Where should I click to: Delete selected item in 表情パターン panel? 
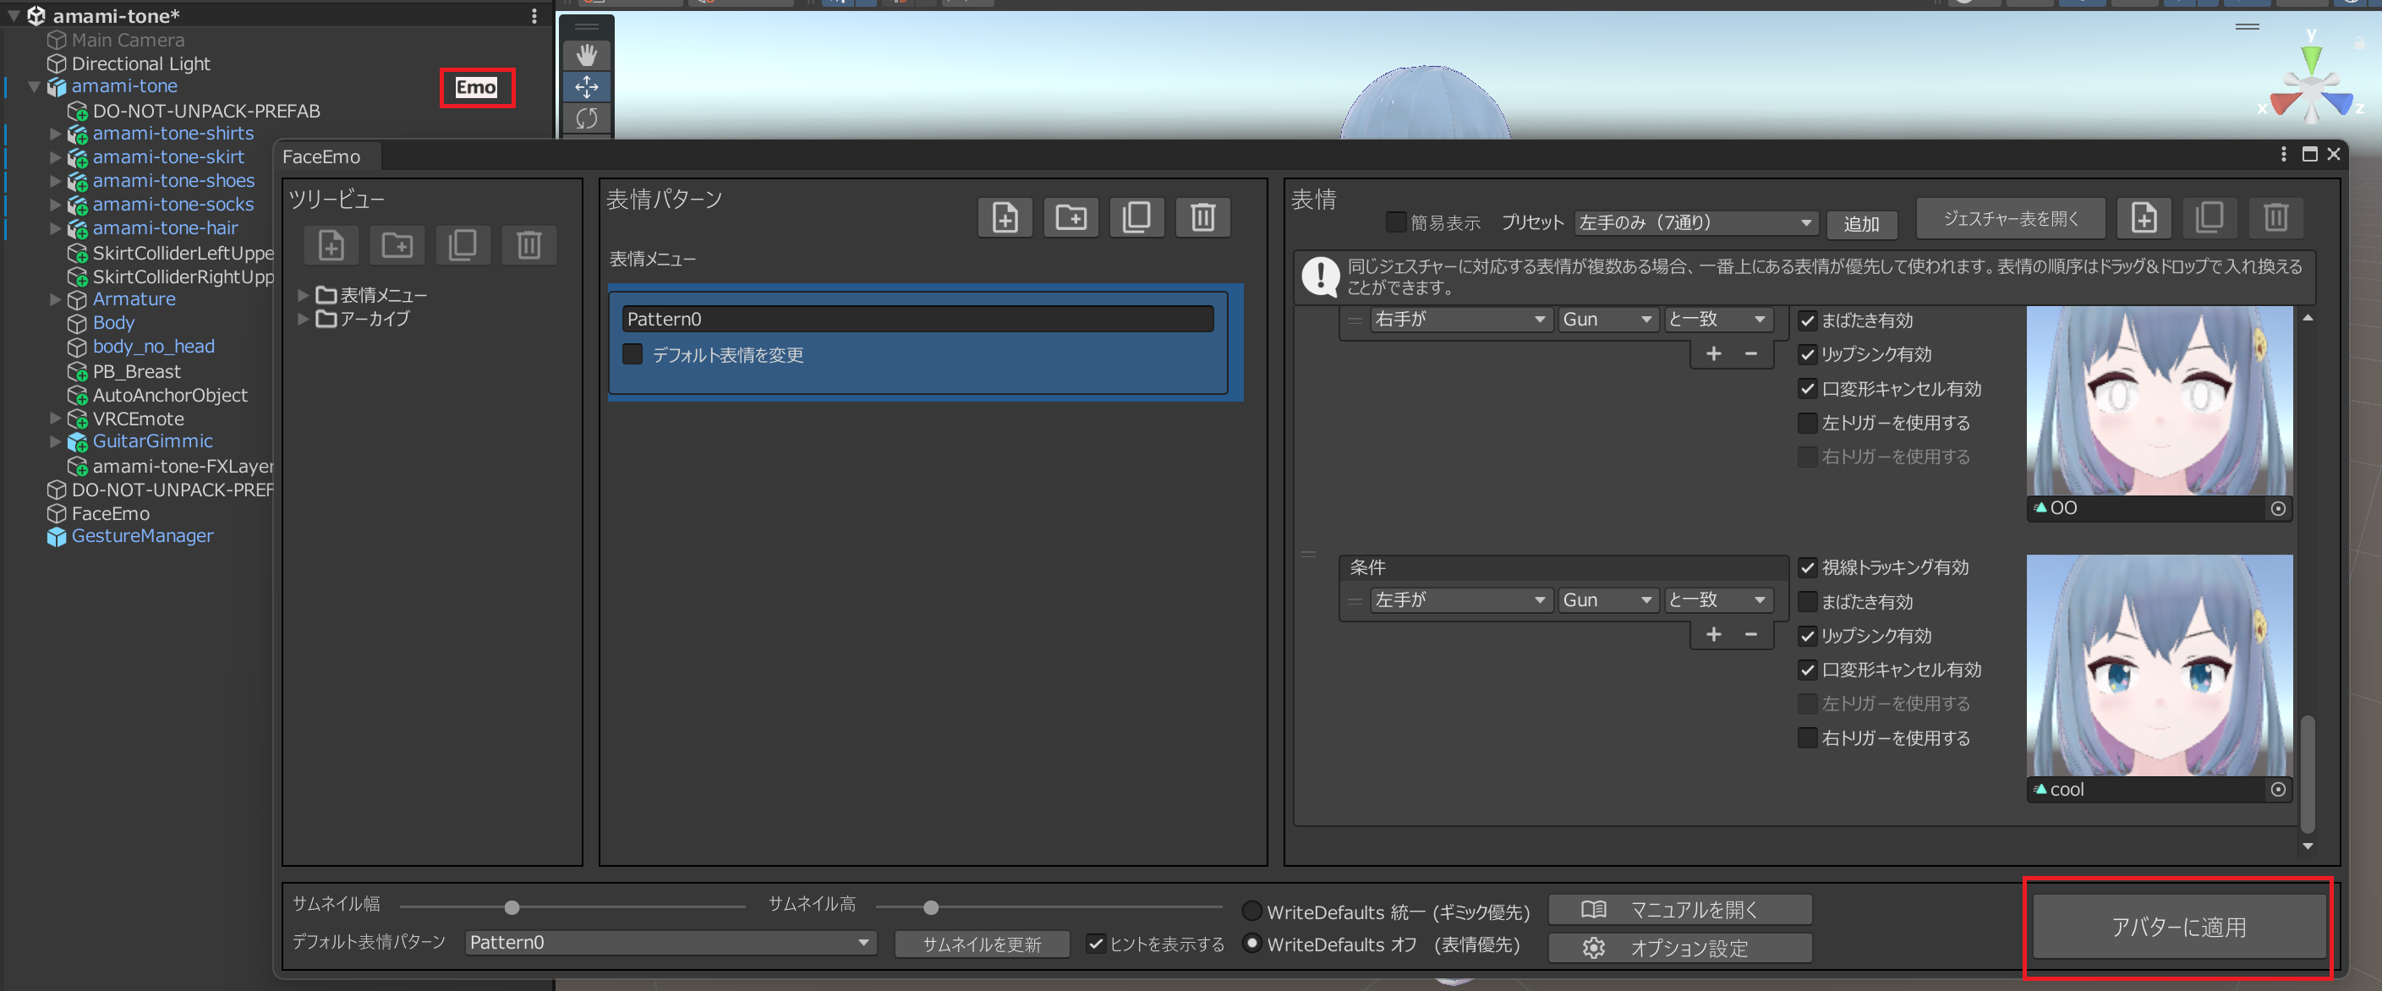(1203, 217)
